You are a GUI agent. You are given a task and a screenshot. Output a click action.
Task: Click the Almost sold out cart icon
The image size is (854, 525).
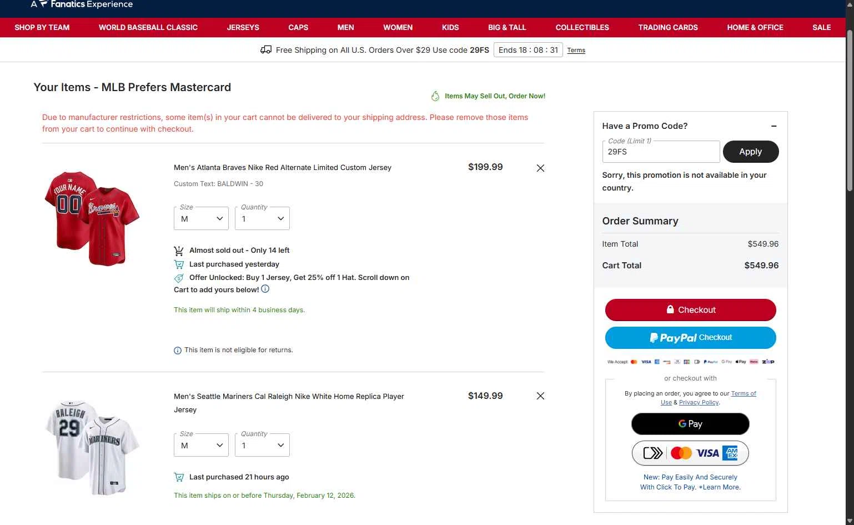[179, 251]
